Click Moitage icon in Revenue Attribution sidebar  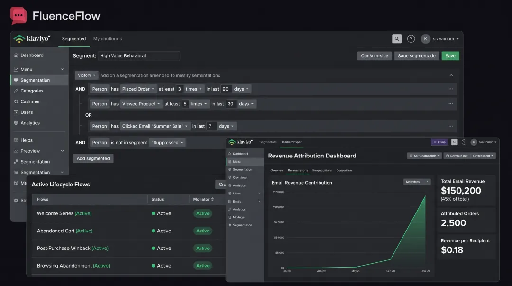tap(229, 217)
